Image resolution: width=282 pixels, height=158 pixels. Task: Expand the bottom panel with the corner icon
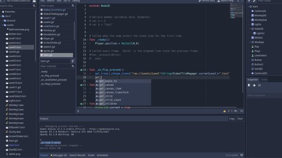241,155
